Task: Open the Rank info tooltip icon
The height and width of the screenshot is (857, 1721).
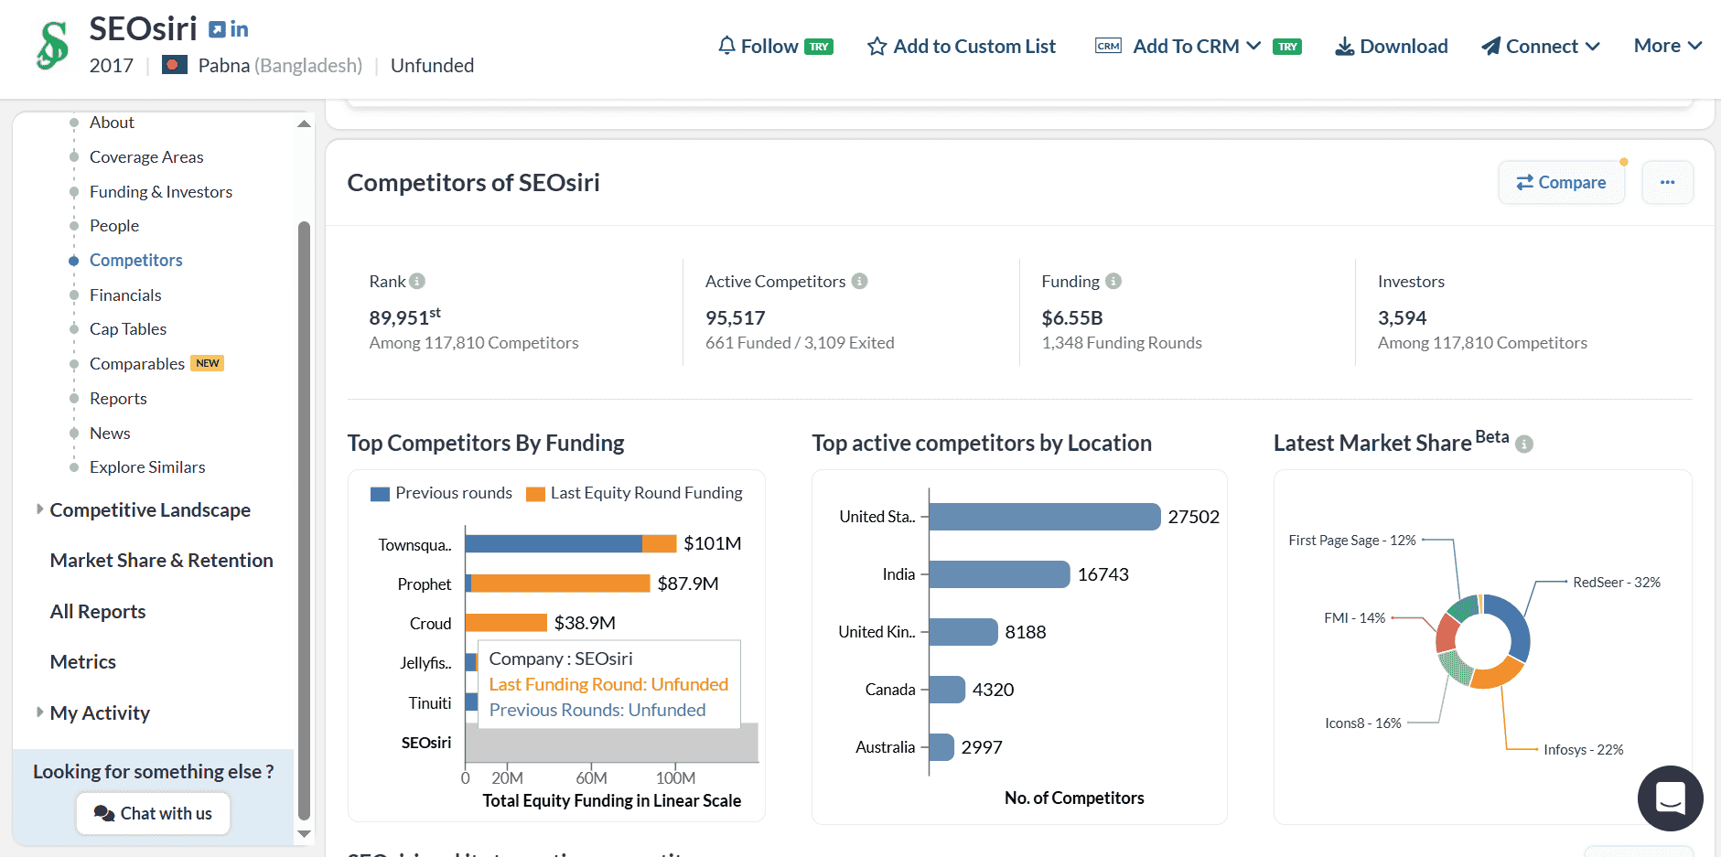Action: click(x=419, y=281)
